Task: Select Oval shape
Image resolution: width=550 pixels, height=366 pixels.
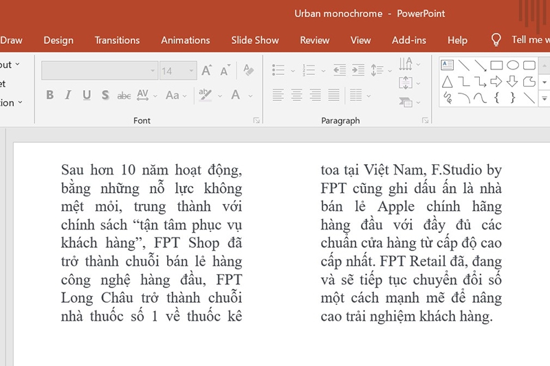Action: coord(513,65)
